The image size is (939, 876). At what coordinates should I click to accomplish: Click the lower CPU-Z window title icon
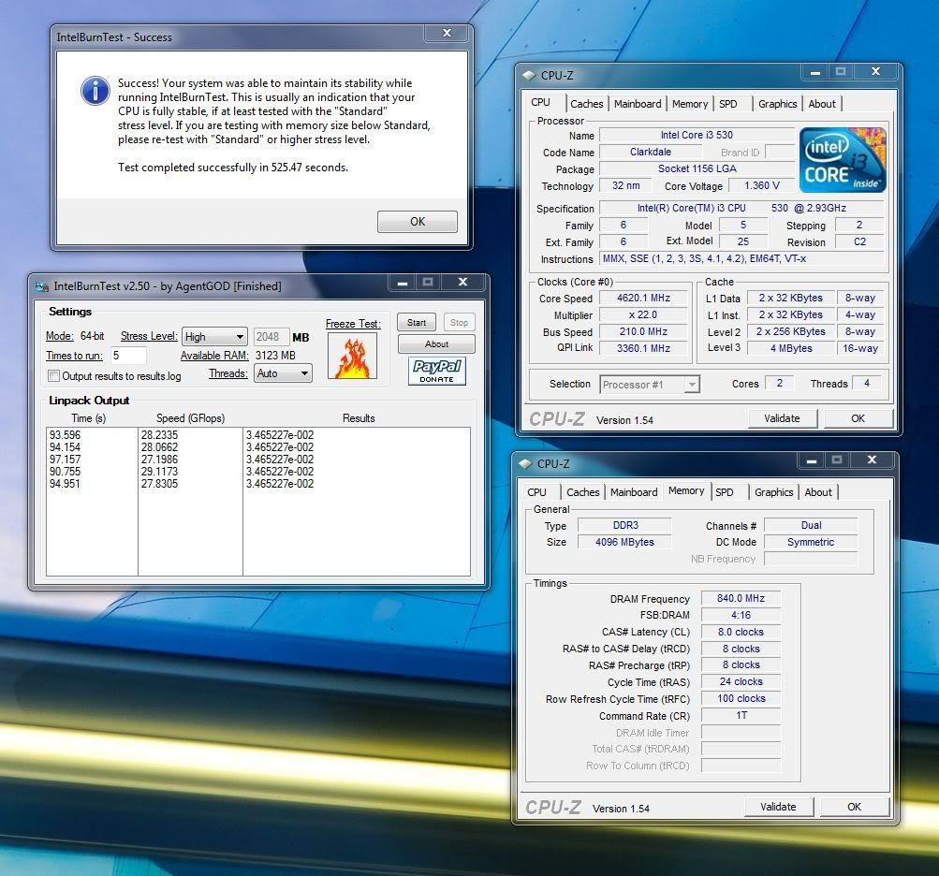[x=524, y=464]
